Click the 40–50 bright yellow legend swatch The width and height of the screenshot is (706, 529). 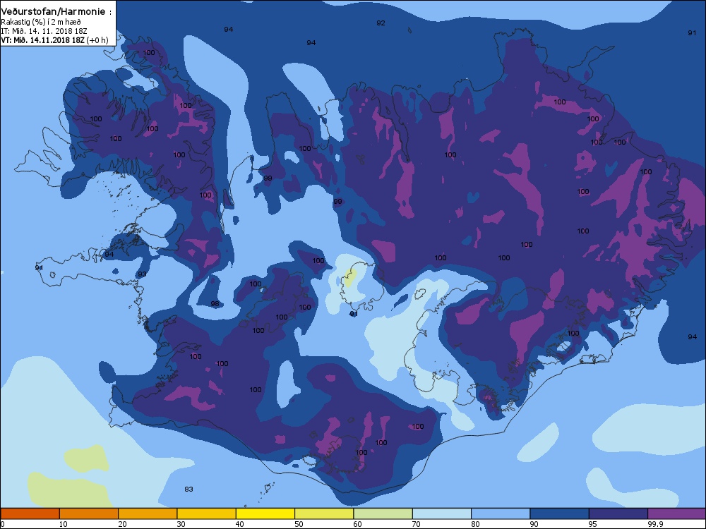point(265,513)
